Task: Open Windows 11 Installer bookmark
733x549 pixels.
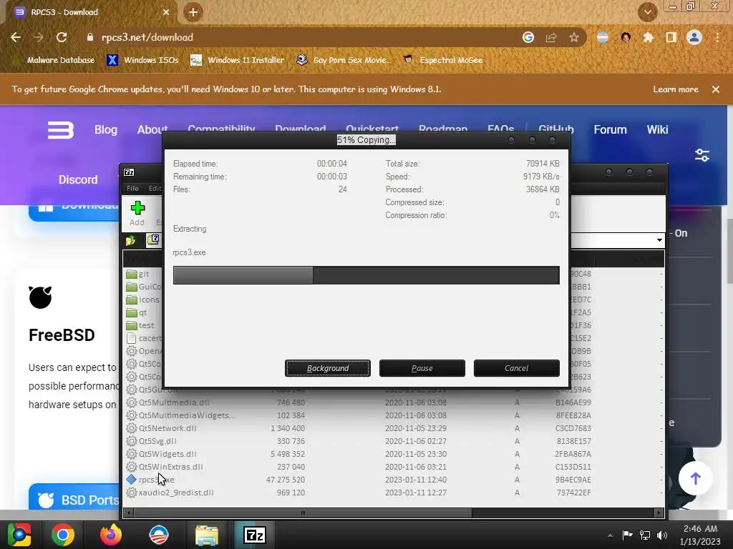Action: coord(238,60)
